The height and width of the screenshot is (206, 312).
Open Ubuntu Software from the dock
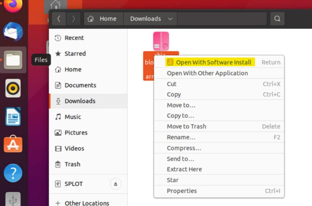(x=13, y=144)
